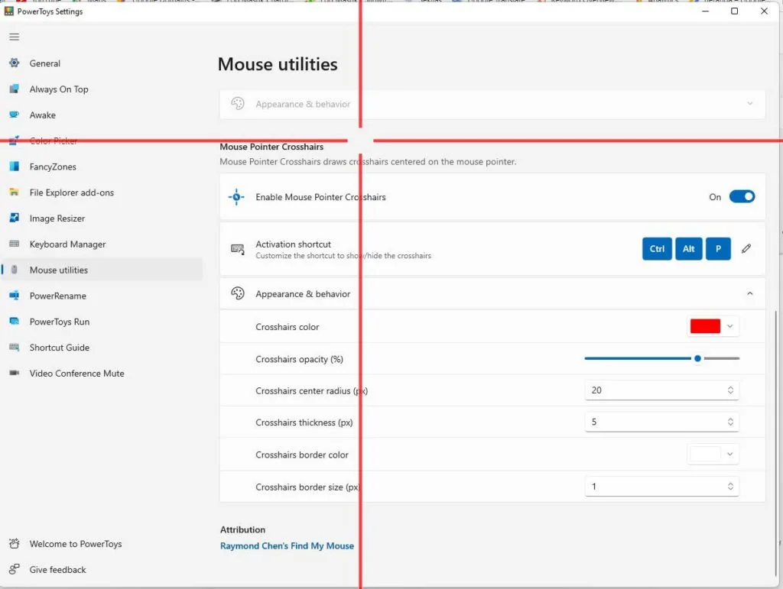This screenshot has height=589, width=783.
Task: Open Give feedback link in sidebar
Action: click(x=102, y=570)
